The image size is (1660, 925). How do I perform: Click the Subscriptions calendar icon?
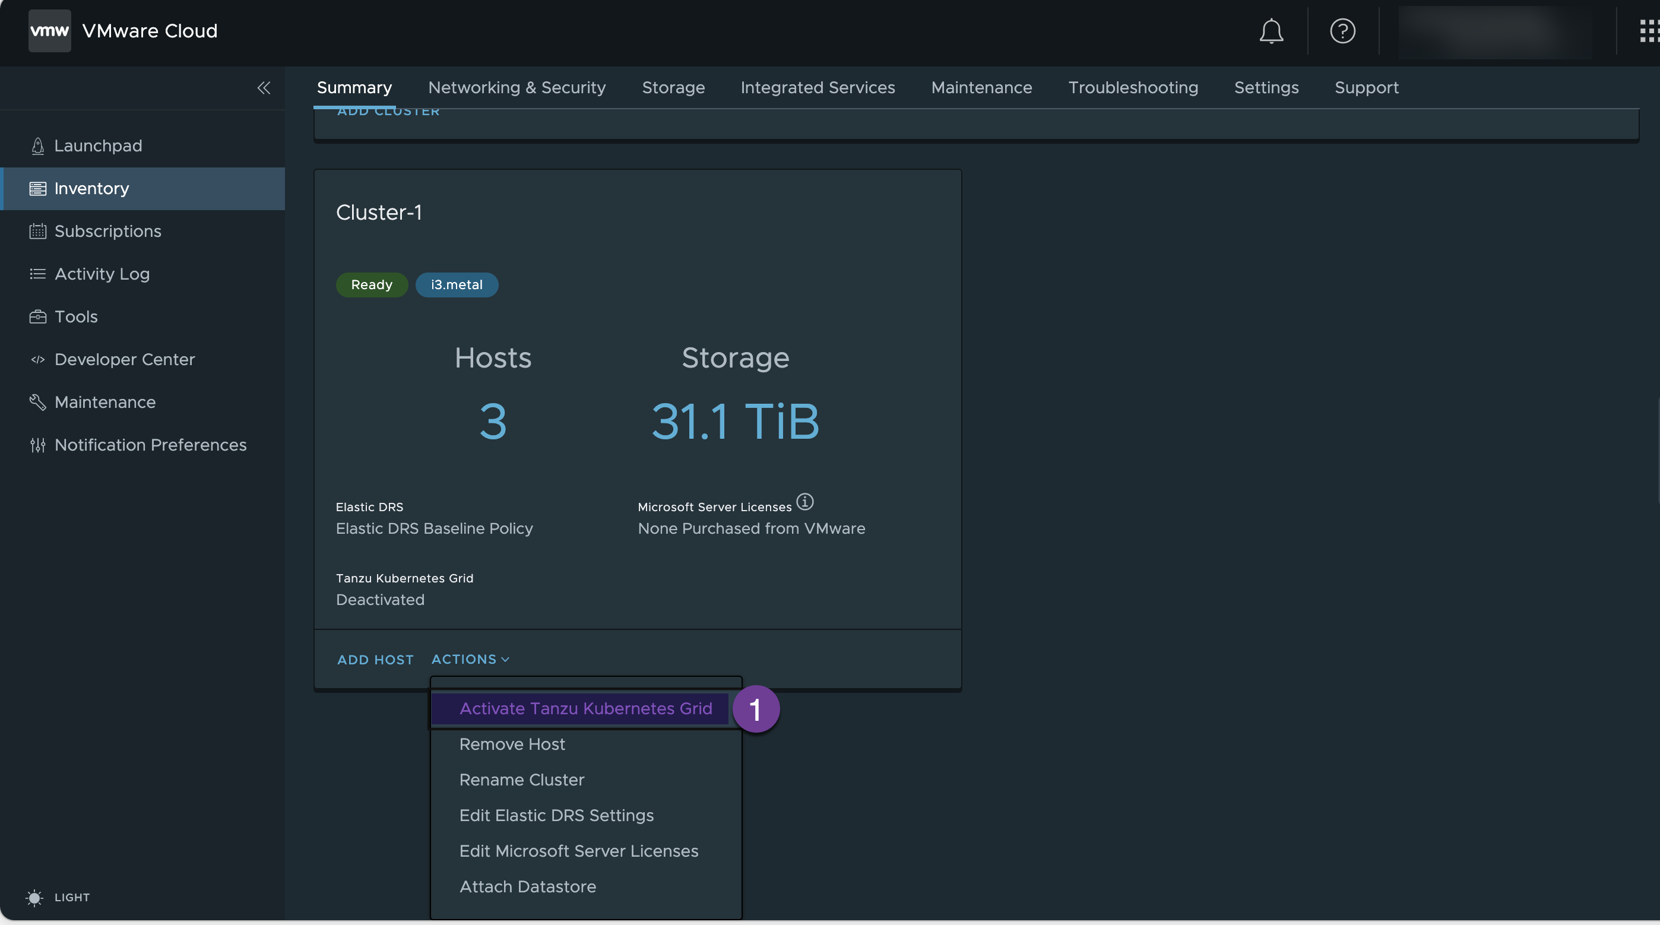point(38,231)
